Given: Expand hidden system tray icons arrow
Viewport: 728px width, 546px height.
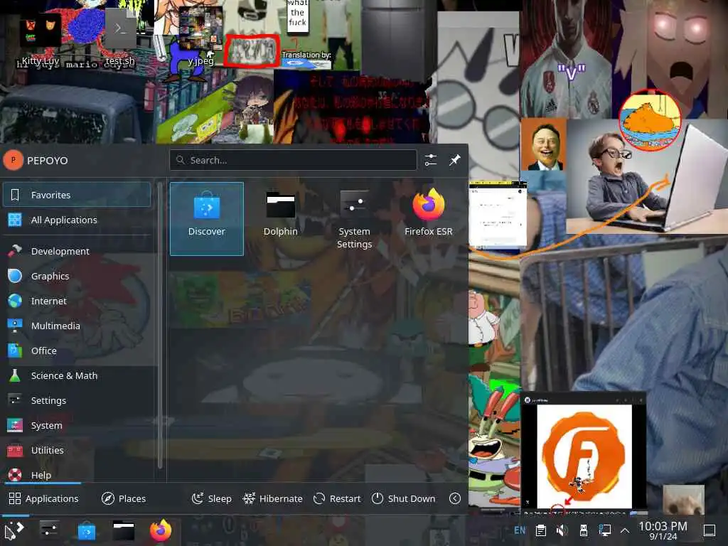Looking at the screenshot, I should click(x=625, y=530).
